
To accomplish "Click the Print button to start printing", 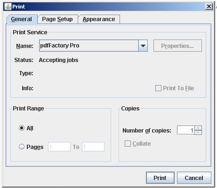I will [x=160, y=178].
